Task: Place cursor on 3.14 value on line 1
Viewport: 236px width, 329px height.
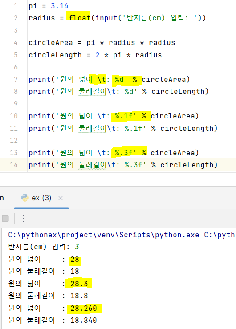Action: coord(60,6)
